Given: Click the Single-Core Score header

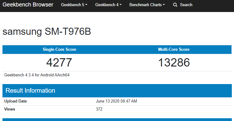Looking at the screenshot, I should pyautogui.click(x=59, y=49).
